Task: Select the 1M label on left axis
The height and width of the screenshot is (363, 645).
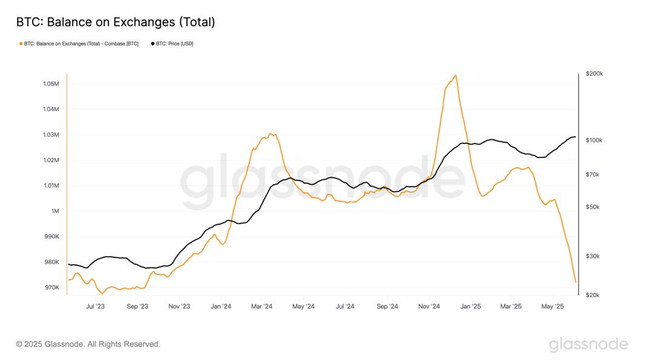Action: (x=54, y=211)
